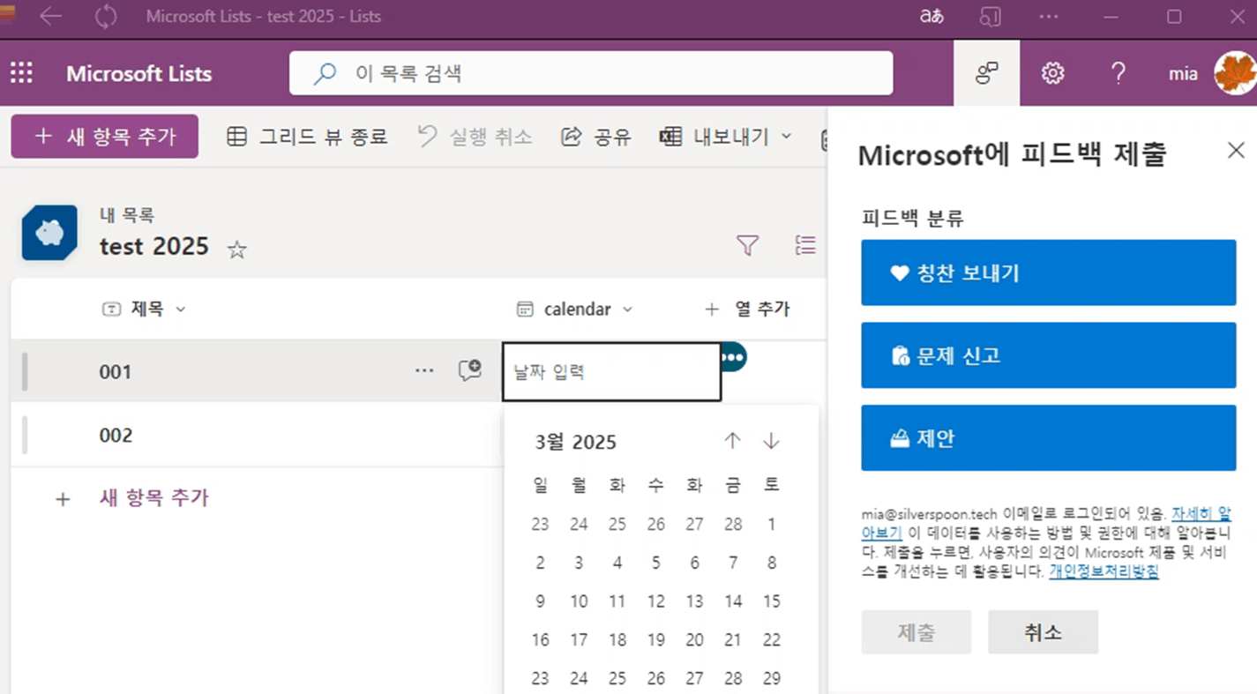
Task: Click the feedback icon in header
Action: coord(986,73)
